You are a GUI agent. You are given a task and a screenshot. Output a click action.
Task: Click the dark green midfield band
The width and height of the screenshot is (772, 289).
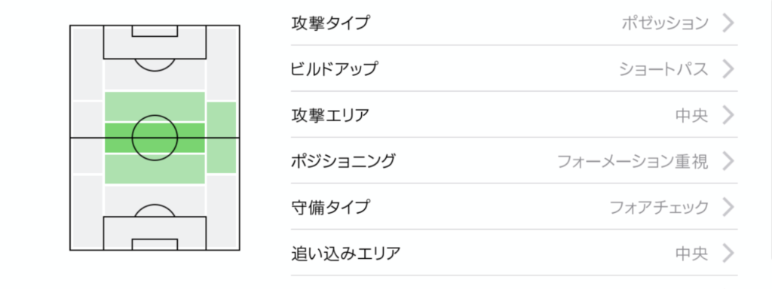155,138
